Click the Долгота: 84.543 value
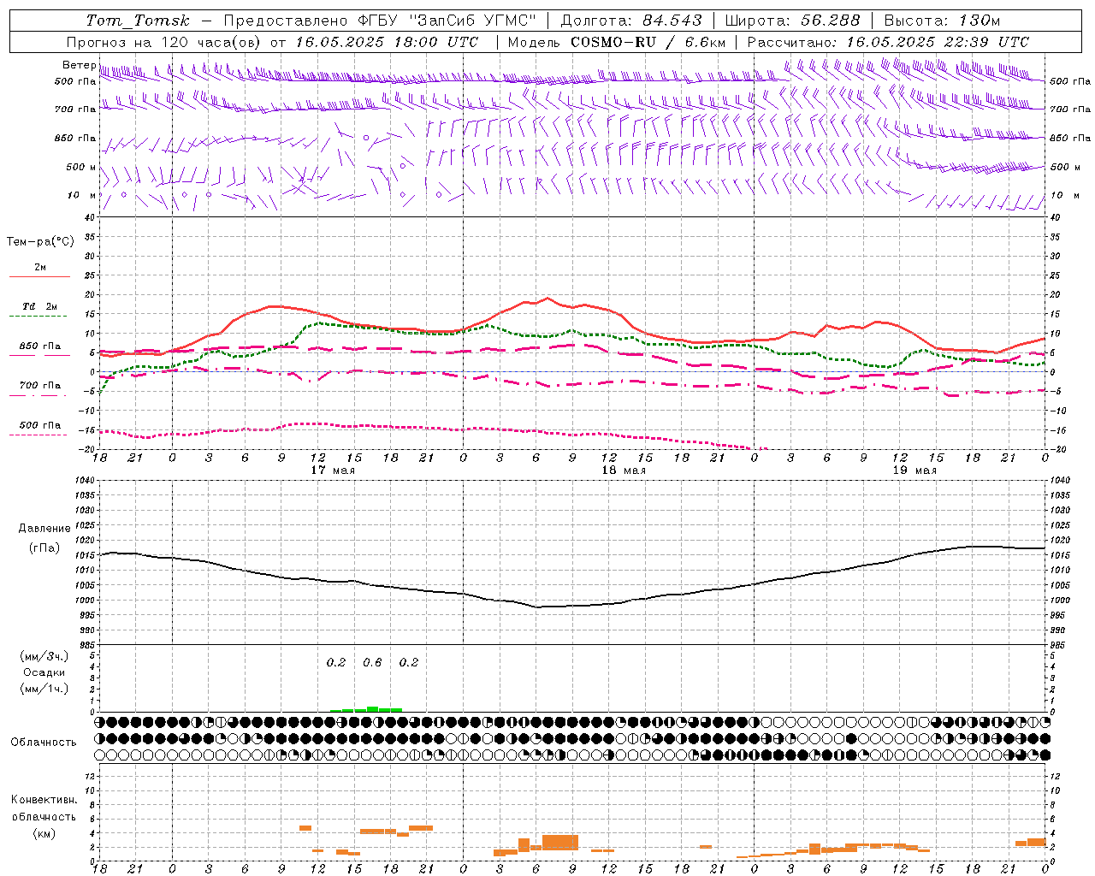 [x=630, y=21]
